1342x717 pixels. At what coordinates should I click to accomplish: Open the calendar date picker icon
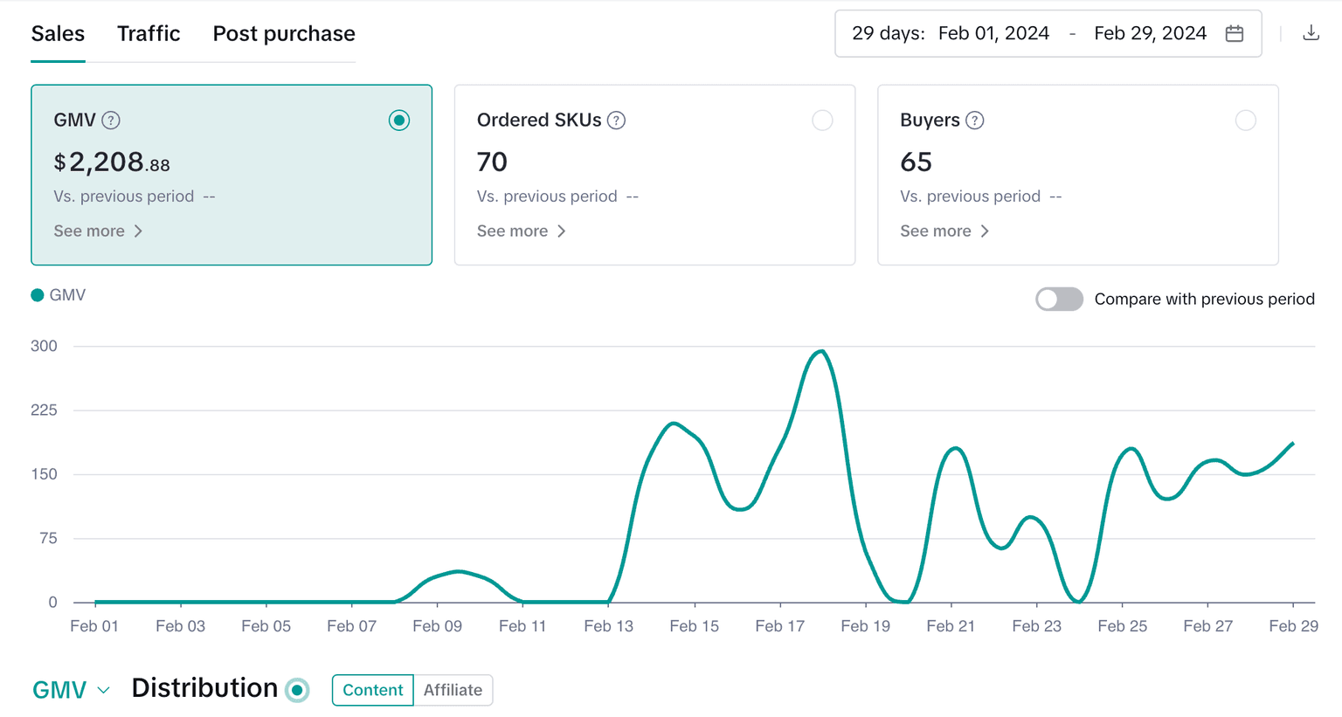click(x=1235, y=33)
